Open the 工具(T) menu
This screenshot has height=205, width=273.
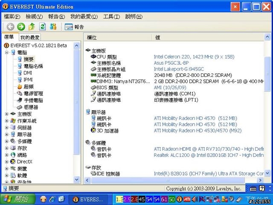point(112,17)
